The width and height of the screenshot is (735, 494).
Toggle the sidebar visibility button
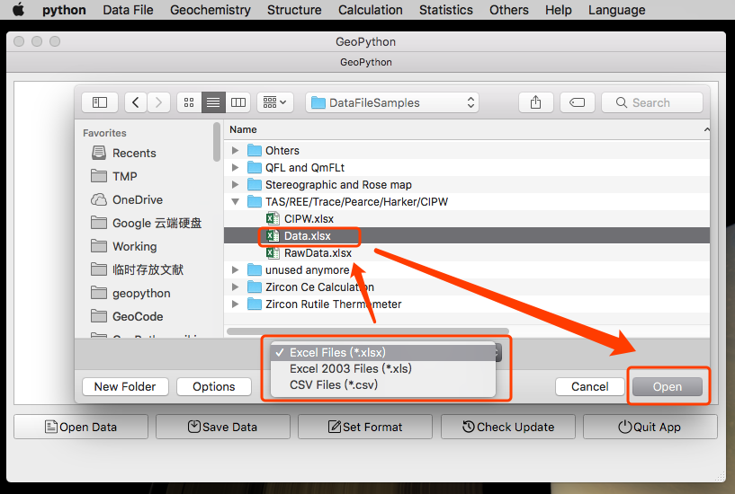tap(99, 102)
